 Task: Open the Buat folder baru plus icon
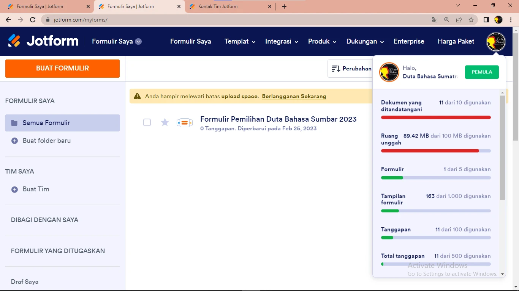coord(14,141)
